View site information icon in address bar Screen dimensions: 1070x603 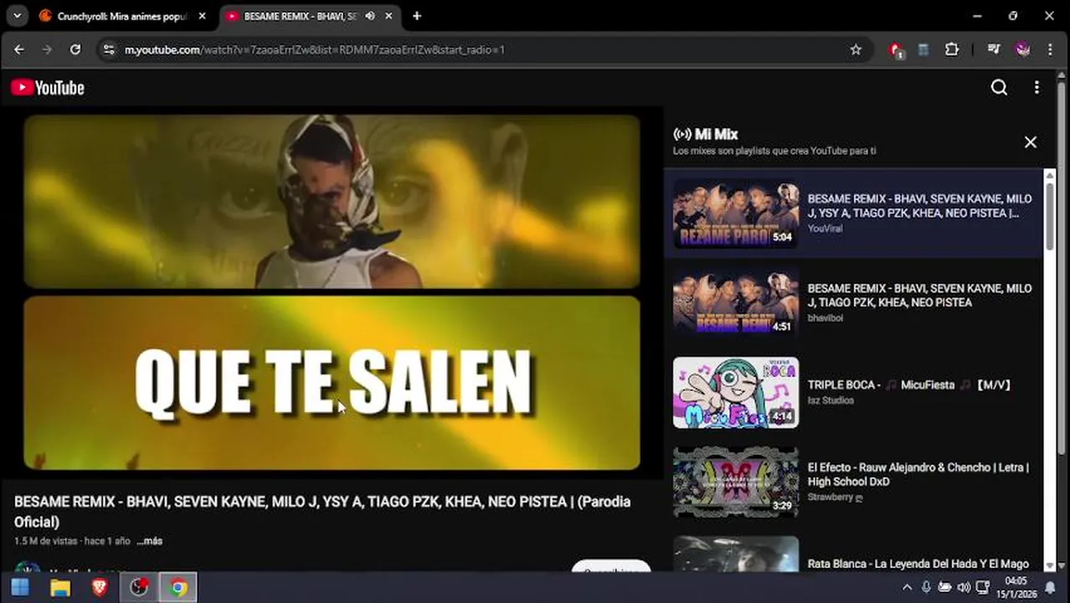[109, 49]
